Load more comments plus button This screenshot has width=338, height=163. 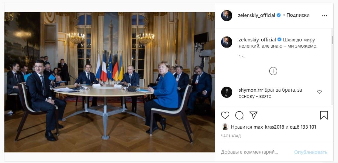tap(273, 71)
